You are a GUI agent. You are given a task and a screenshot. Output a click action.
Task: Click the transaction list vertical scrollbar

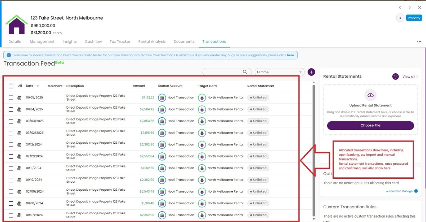click(314, 150)
